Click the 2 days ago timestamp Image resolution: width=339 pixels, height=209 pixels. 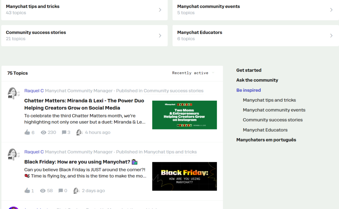[x=93, y=191]
